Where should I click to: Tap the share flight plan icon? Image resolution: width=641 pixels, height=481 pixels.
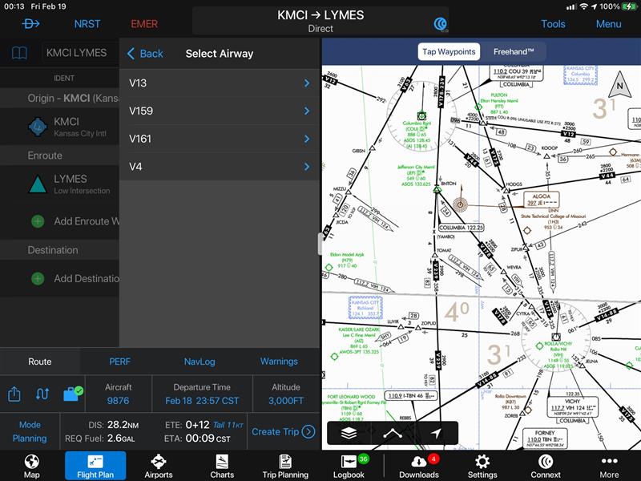click(x=14, y=394)
